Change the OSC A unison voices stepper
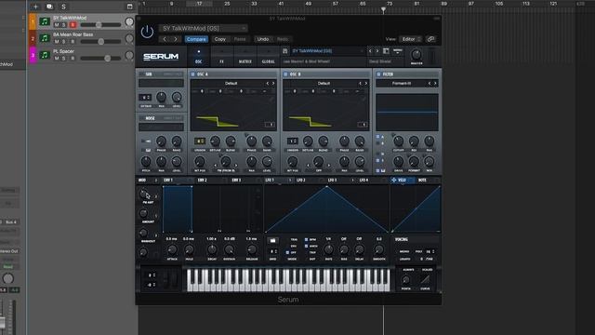595x335 pixels. (x=200, y=141)
